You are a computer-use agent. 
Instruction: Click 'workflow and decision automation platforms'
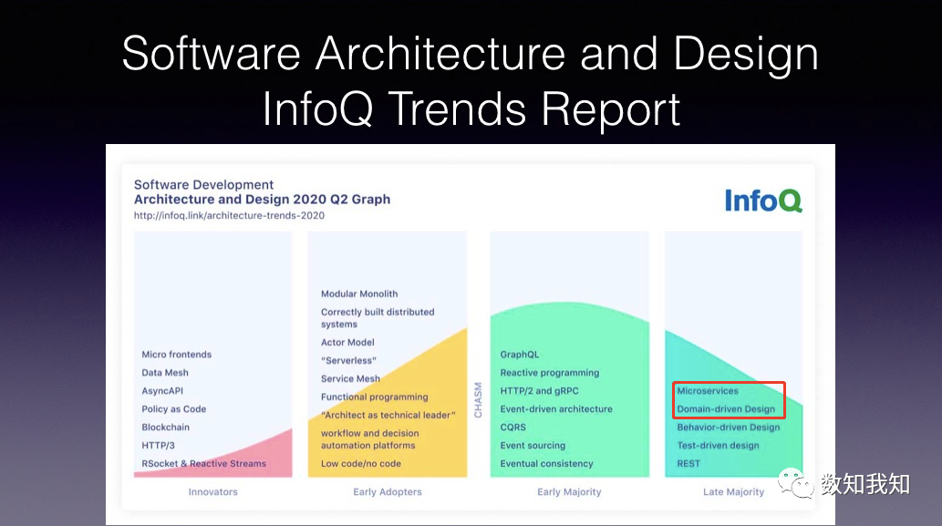pyautogui.click(x=370, y=438)
